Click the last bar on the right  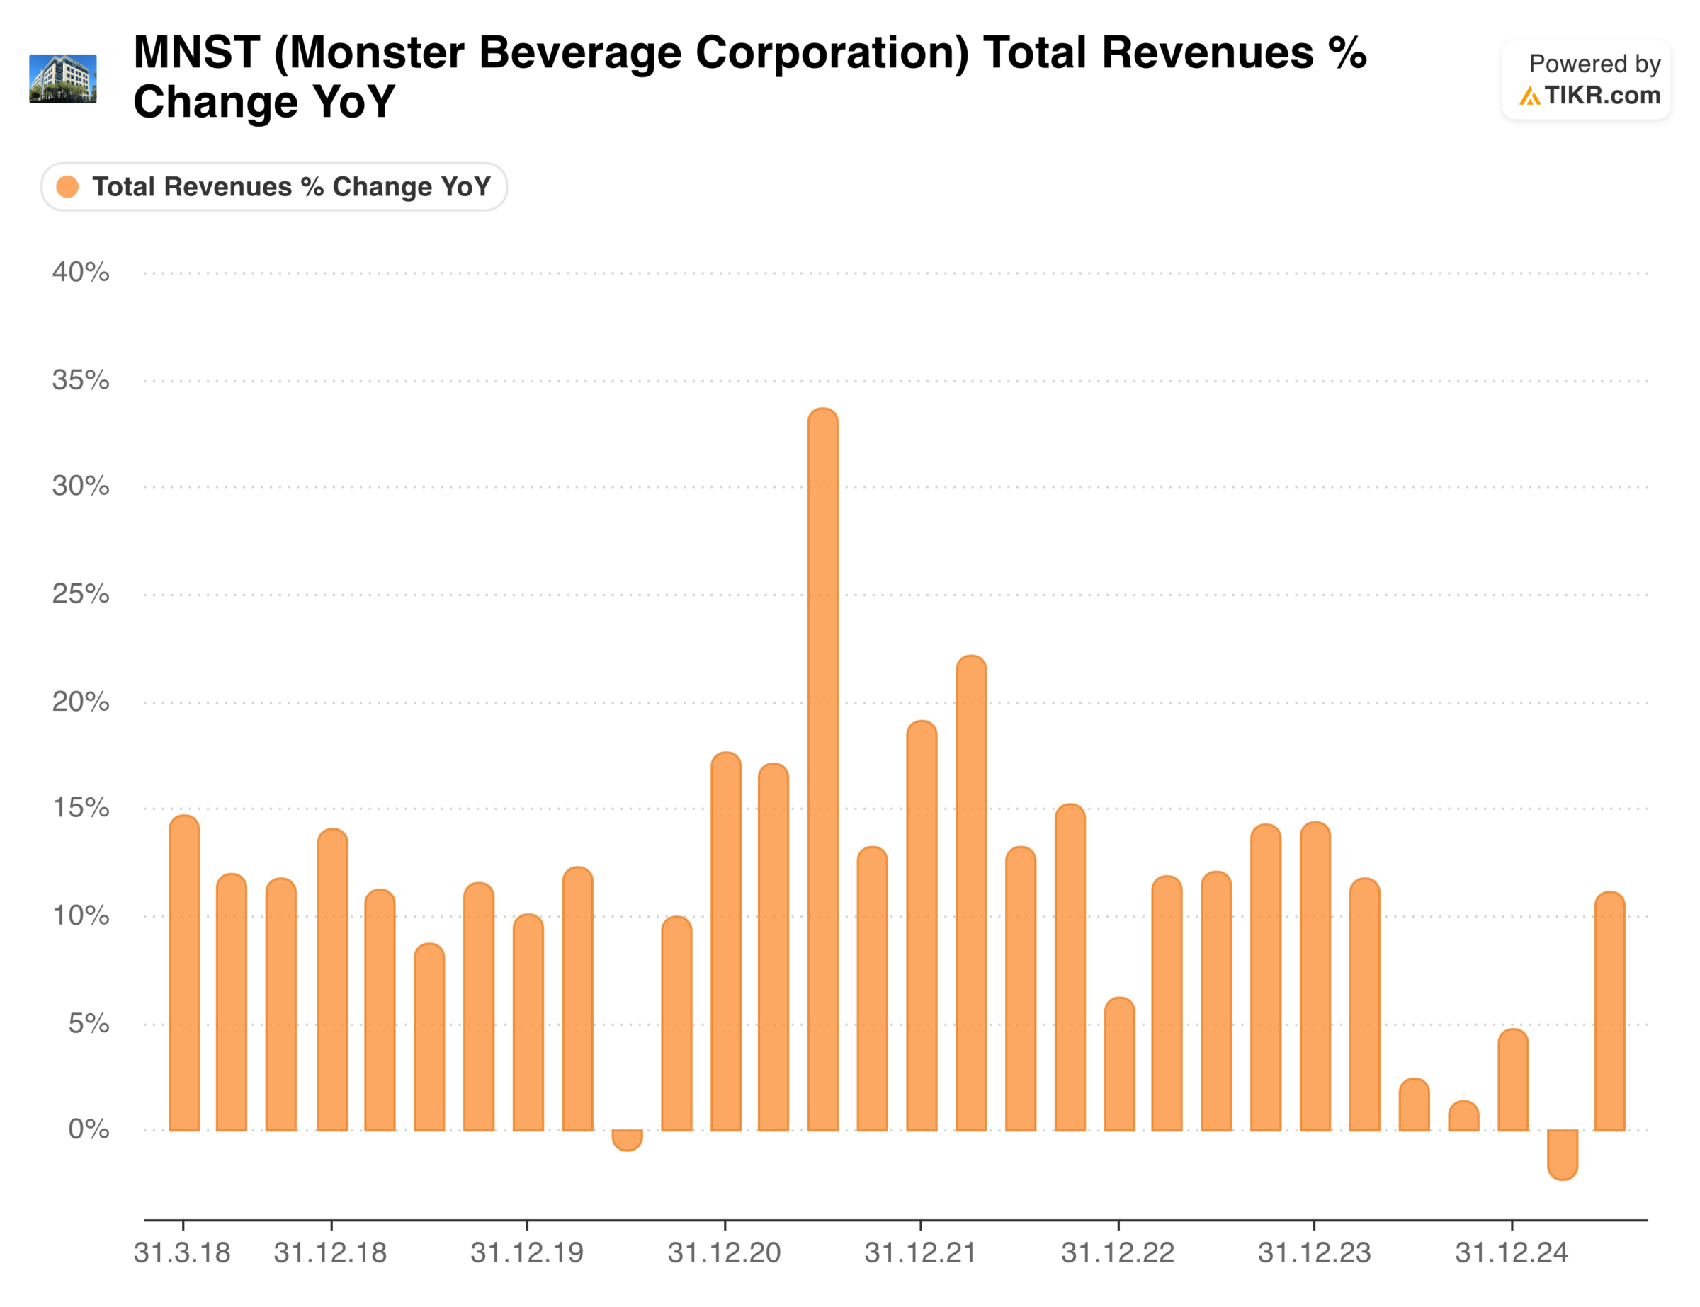click(1610, 1011)
